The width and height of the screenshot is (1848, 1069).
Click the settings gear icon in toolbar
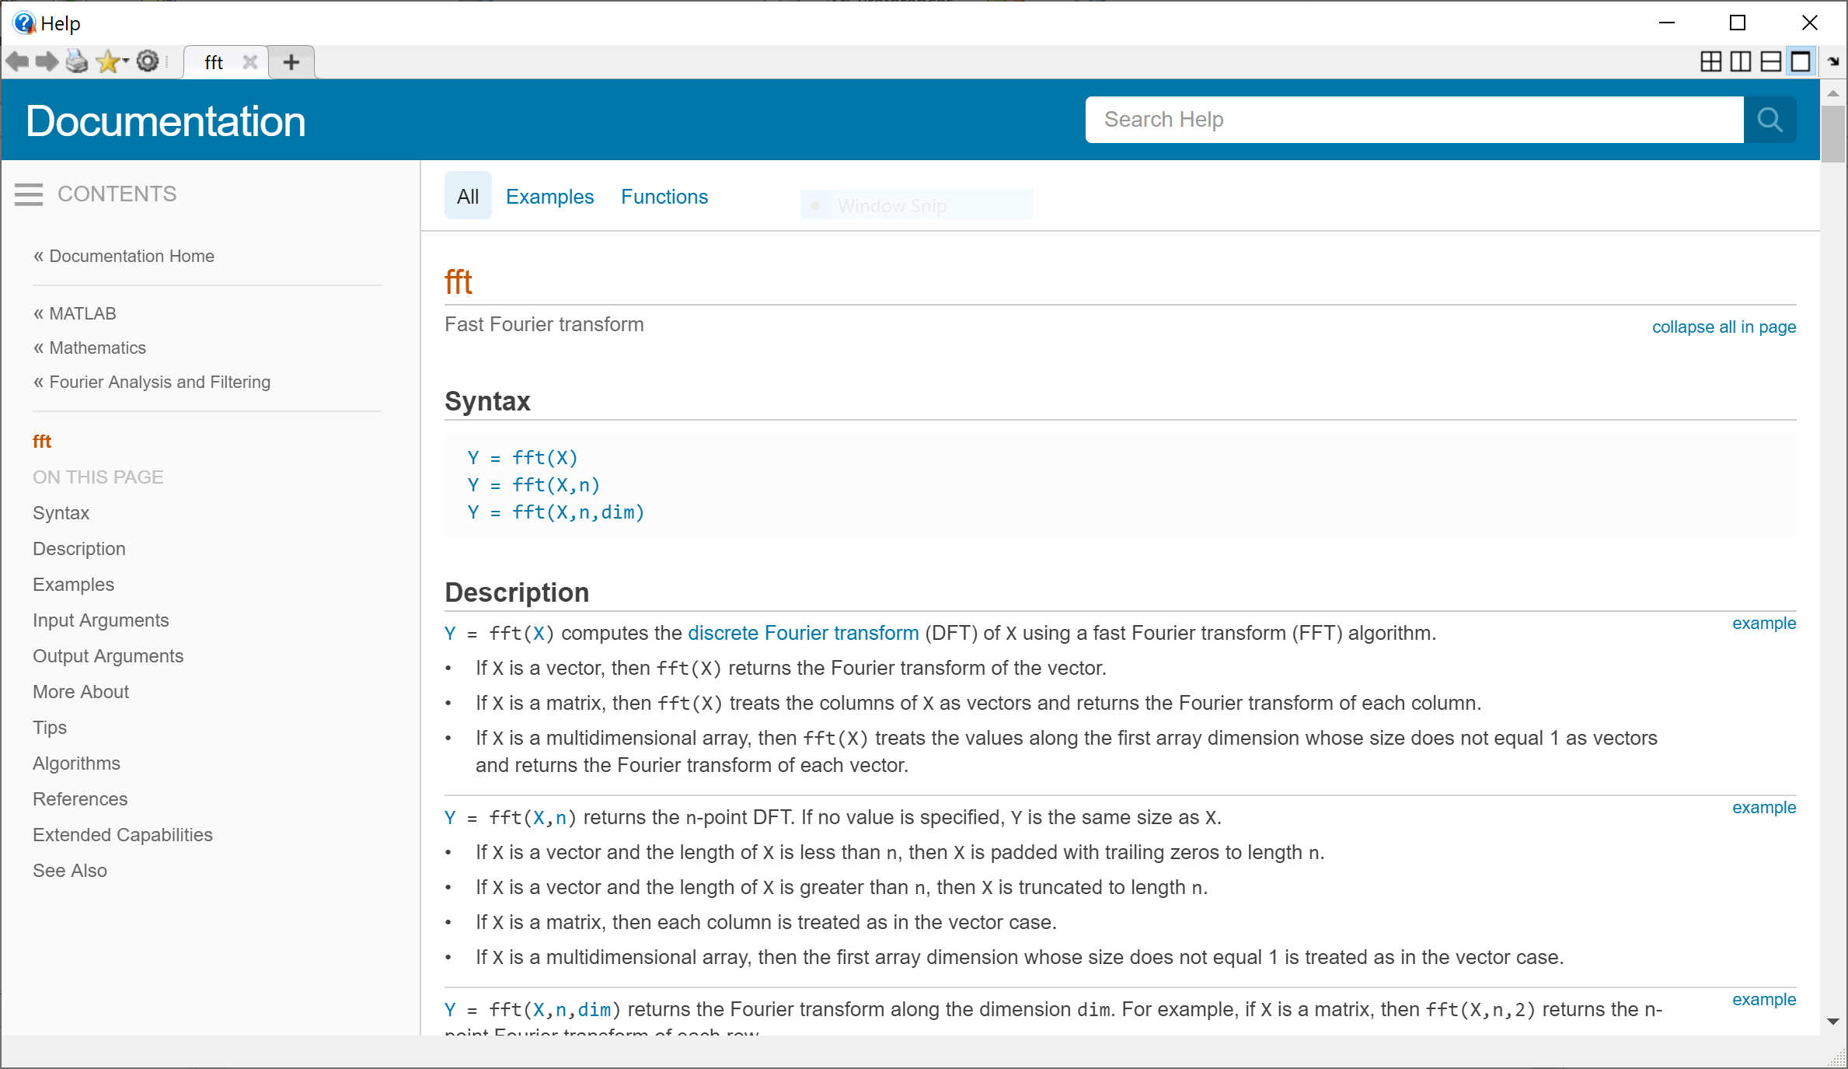tap(148, 61)
